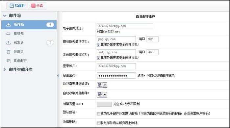The width and height of the screenshot is (230, 128).
Task: Click the 登录密码 password field
Action: point(116,76)
